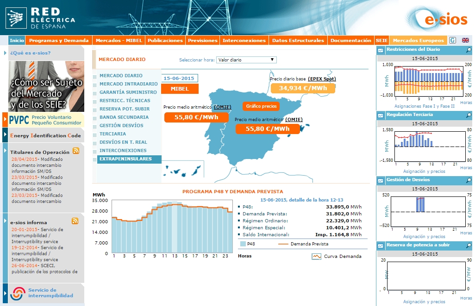Magnify the Gestión de Desvíos chart
The image size is (475, 306).
pyautogui.click(x=469, y=181)
